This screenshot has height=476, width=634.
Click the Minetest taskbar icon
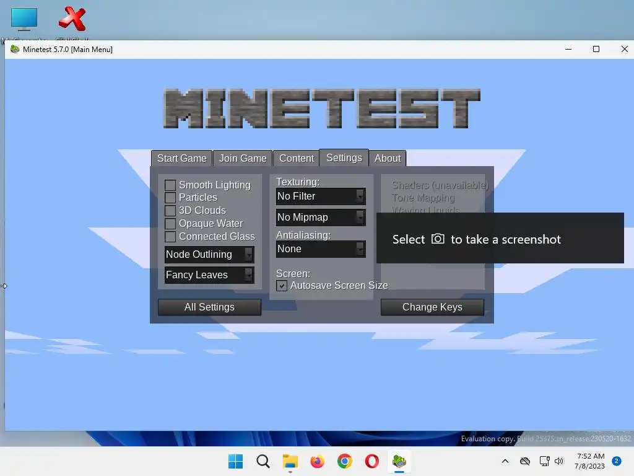tap(399, 461)
